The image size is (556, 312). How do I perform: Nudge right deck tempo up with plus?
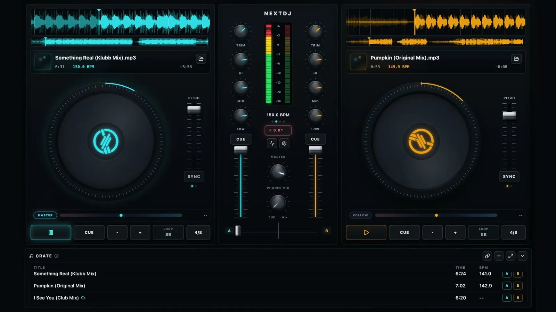tap(455, 233)
